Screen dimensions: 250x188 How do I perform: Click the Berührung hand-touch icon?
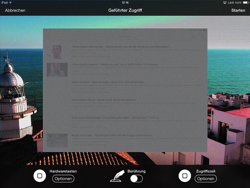[117, 176]
